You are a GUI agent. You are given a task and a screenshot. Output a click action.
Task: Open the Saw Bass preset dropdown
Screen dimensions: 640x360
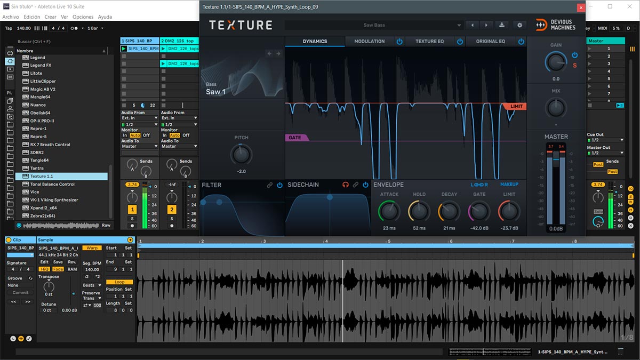pyautogui.click(x=374, y=25)
